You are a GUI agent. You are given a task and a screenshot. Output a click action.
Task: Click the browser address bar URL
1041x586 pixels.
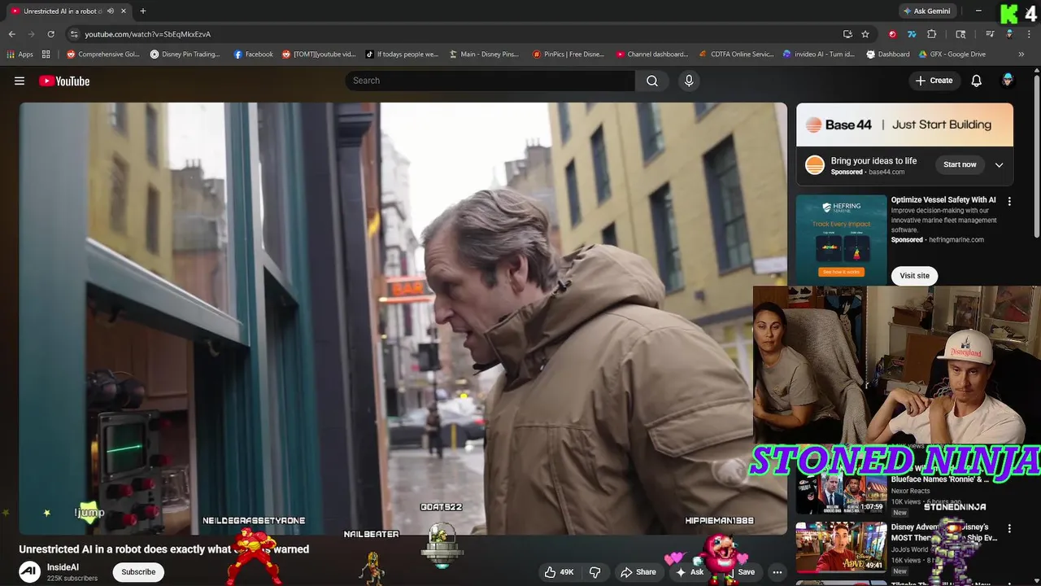pos(148,34)
